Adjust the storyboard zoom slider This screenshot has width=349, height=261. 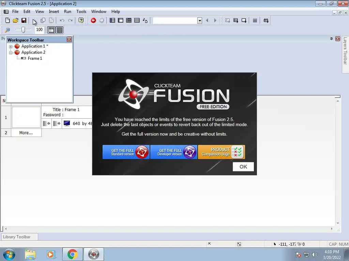coord(23,30)
